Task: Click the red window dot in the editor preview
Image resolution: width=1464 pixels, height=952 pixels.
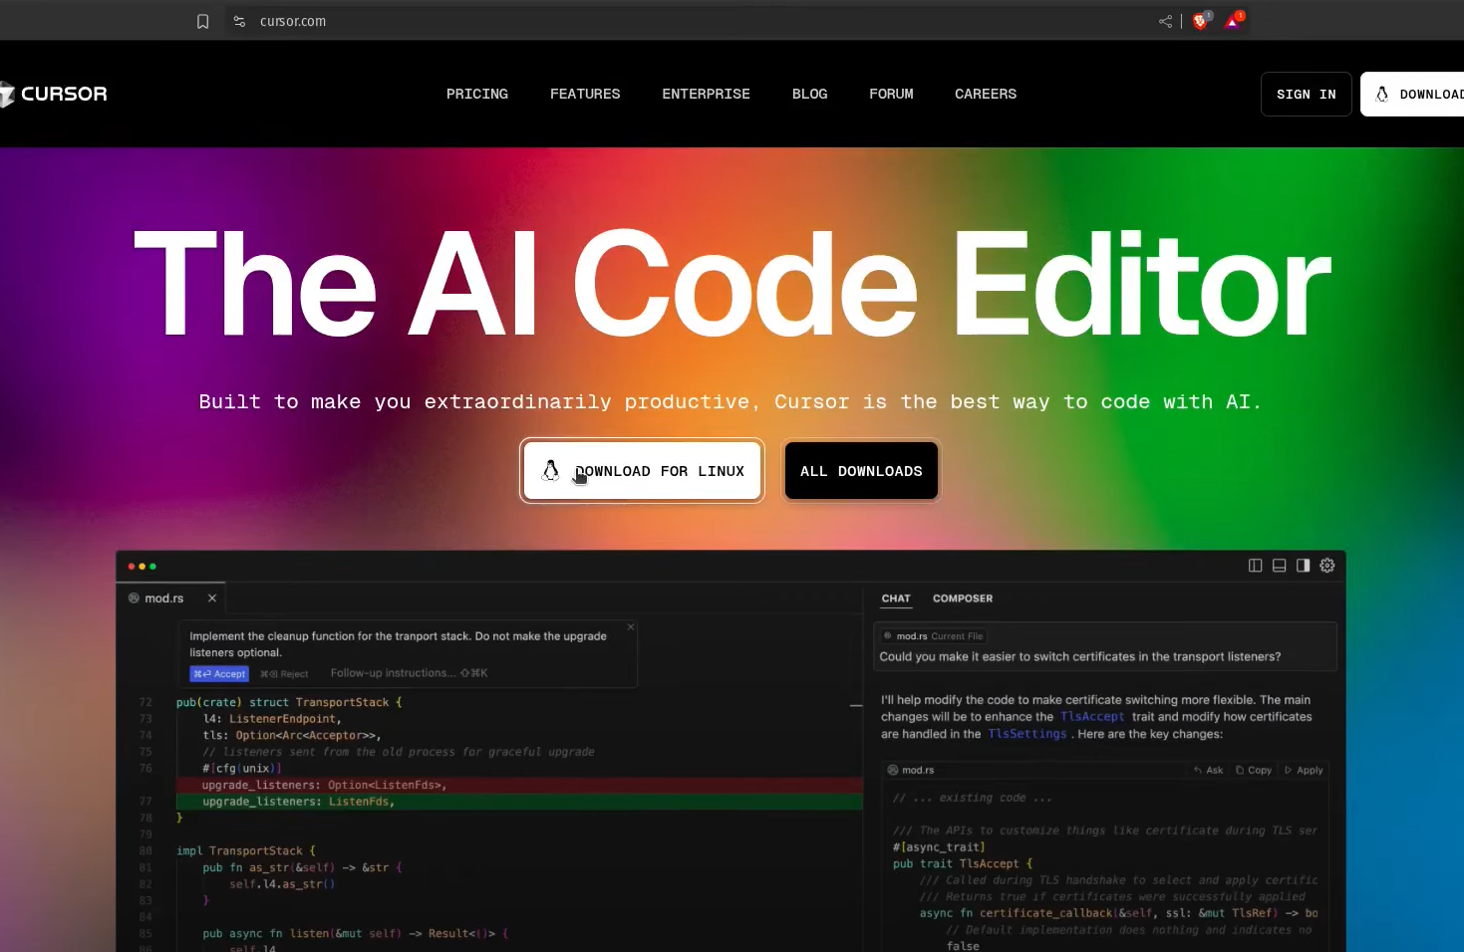Action: pyautogui.click(x=131, y=567)
